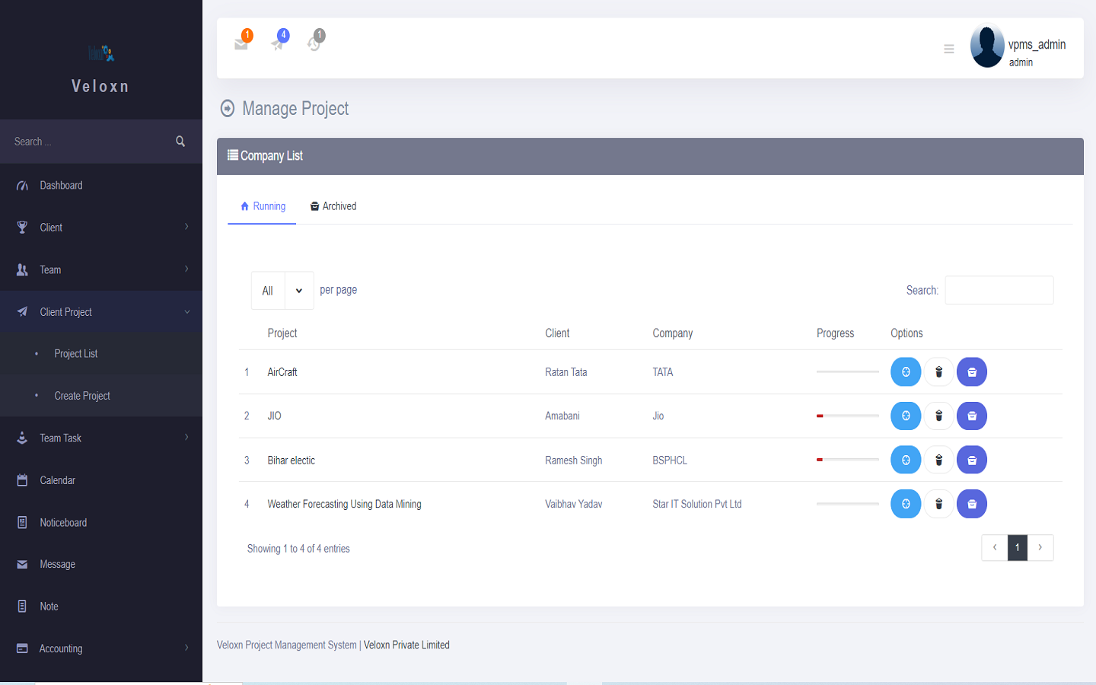
Task: Open the inbox messages icon with orange badge
Action: coord(241,43)
